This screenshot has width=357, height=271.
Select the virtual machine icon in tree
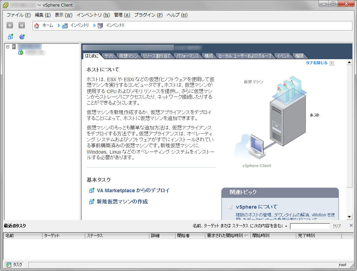21,53
